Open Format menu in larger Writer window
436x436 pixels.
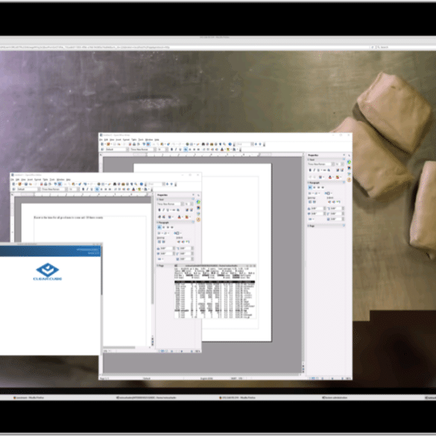pyautogui.click(x=126, y=139)
